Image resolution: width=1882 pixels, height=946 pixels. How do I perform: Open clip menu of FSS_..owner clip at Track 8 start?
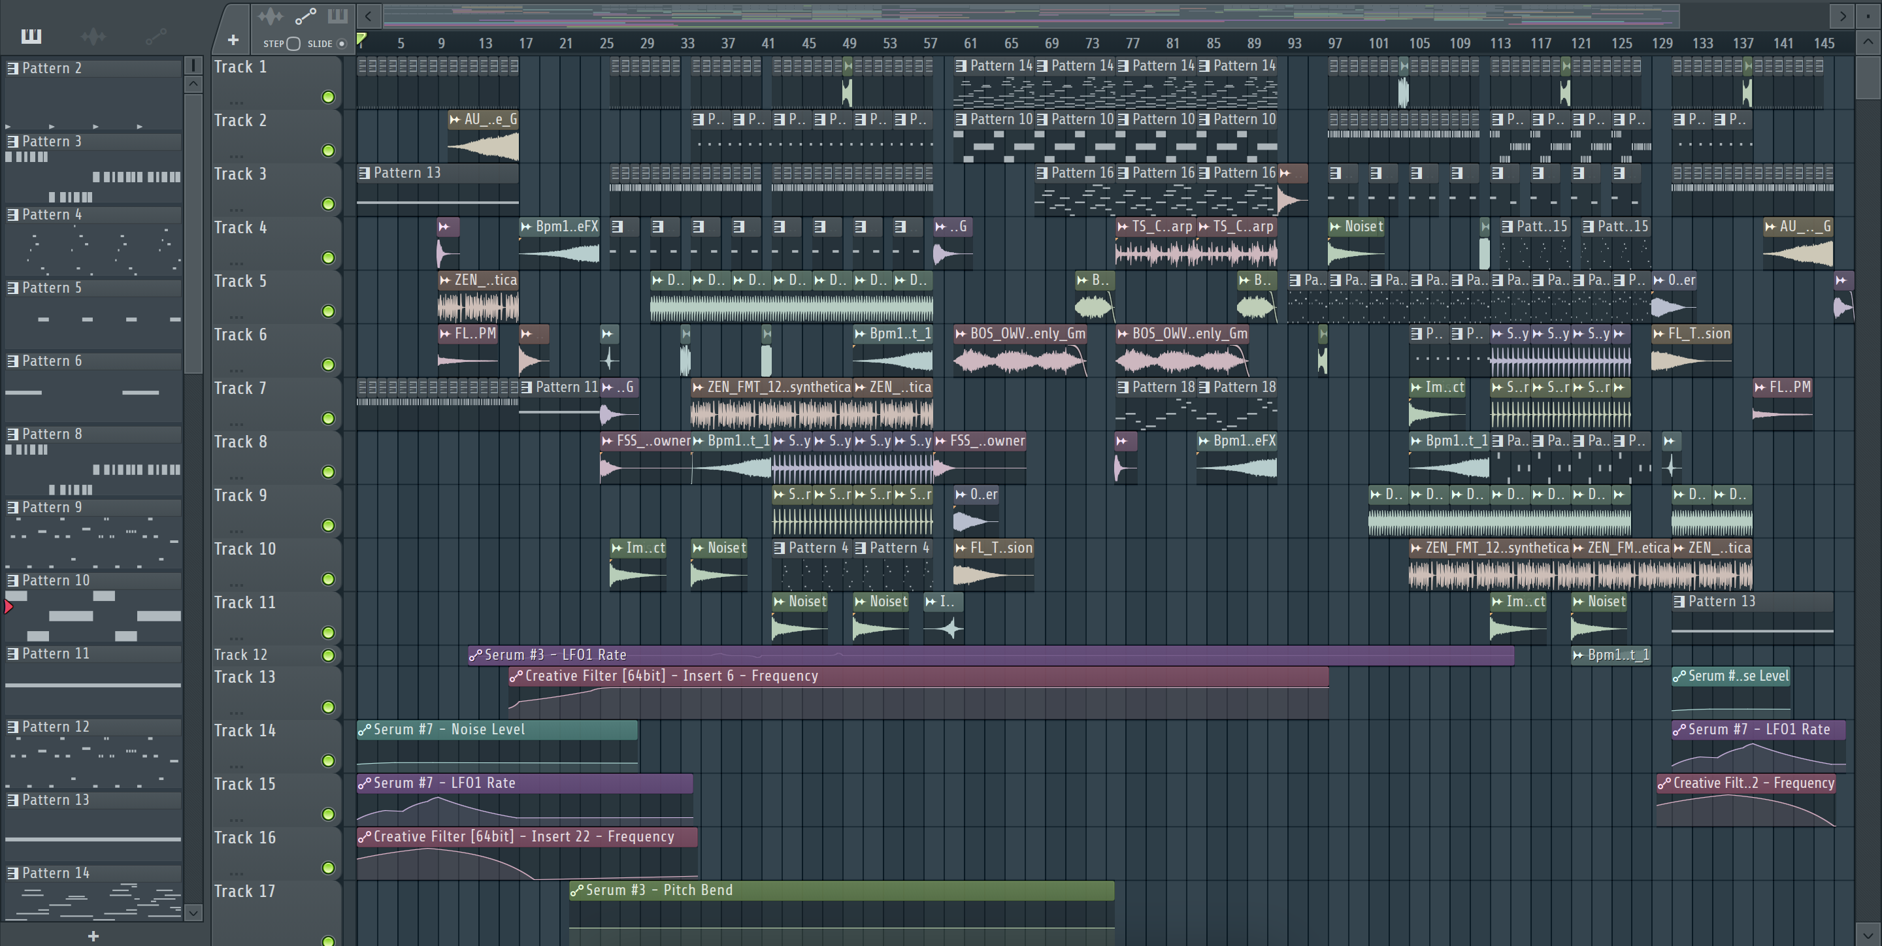coord(607,440)
